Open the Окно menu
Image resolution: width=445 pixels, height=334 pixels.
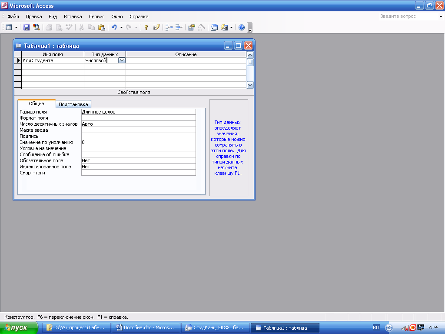point(117,17)
